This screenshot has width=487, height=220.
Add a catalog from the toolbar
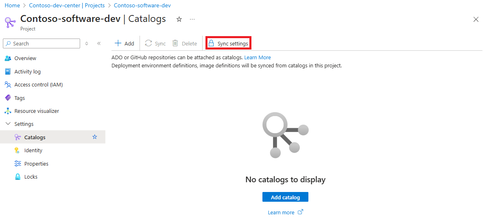coord(124,43)
